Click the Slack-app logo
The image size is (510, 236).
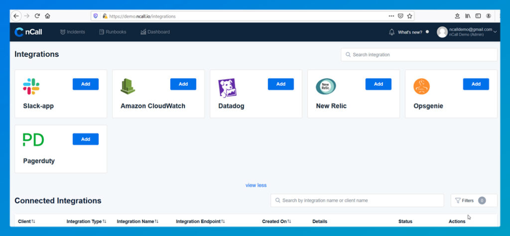[x=31, y=87]
